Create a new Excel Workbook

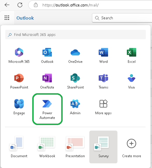click(x=47, y=147)
